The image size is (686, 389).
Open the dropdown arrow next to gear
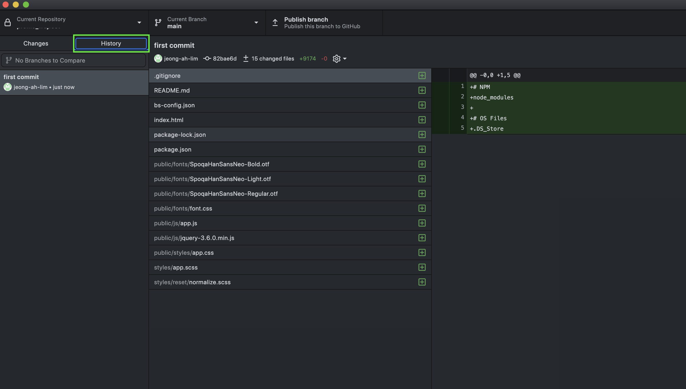point(345,58)
